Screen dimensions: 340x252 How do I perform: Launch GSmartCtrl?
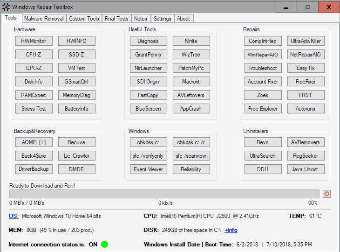coord(77,82)
